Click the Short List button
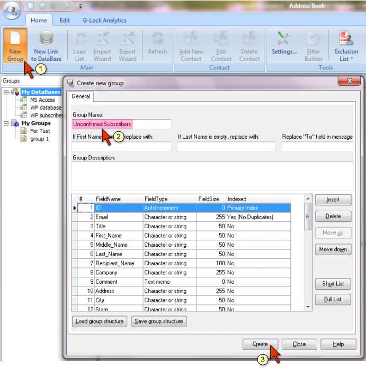 click(x=333, y=284)
